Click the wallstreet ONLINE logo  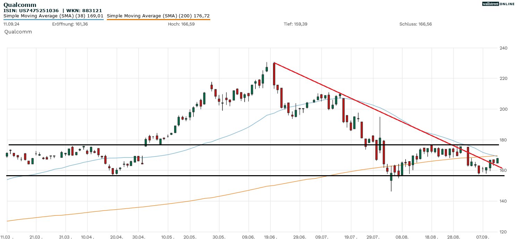click(498, 4)
